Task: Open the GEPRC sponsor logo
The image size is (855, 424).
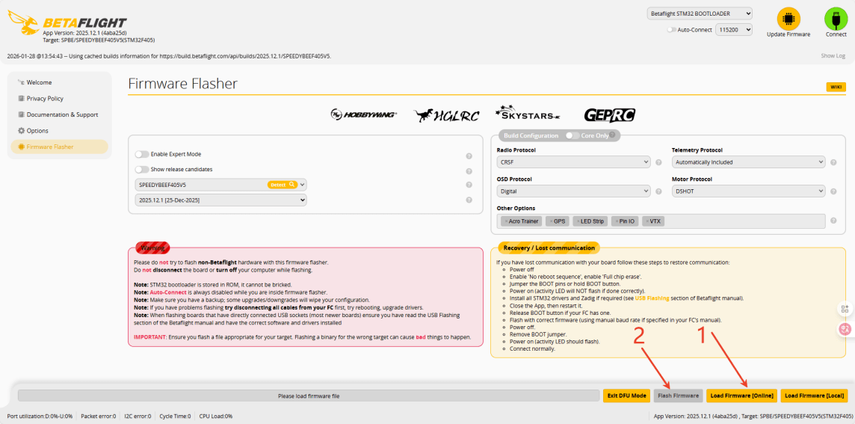Action: pyautogui.click(x=608, y=115)
